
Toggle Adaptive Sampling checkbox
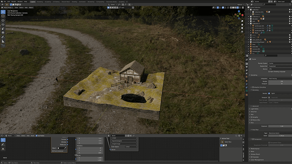(253, 87)
